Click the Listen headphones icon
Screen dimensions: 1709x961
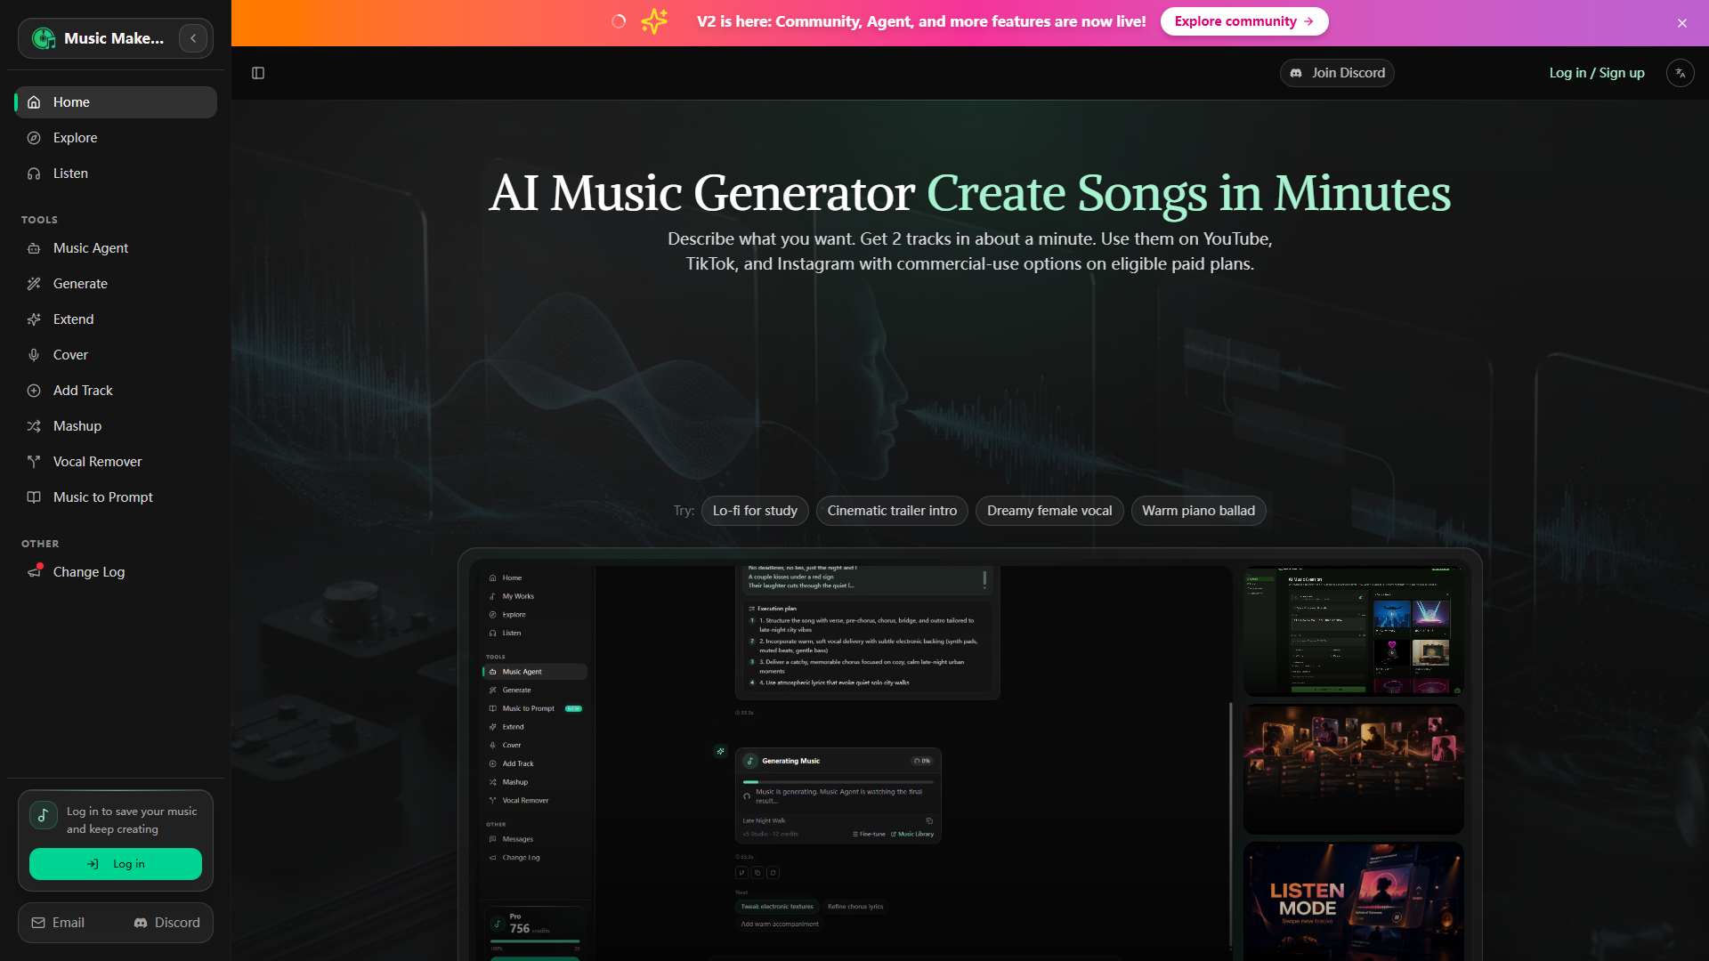34,174
